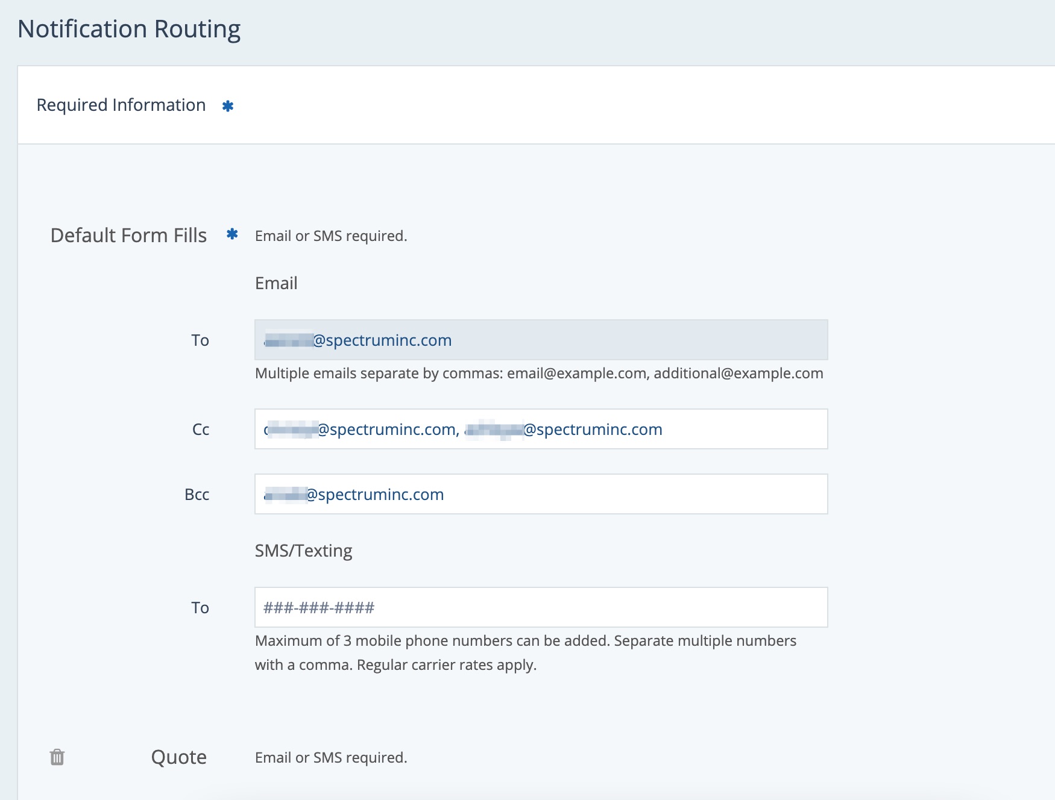Delete the Quote routing using trash icon
The image size is (1055, 800).
click(x=57, y=757)
